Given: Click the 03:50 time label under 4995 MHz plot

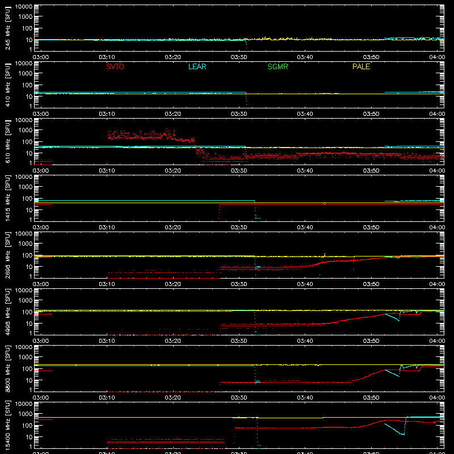Looking at the screenshot, I should tap(371, 341).
